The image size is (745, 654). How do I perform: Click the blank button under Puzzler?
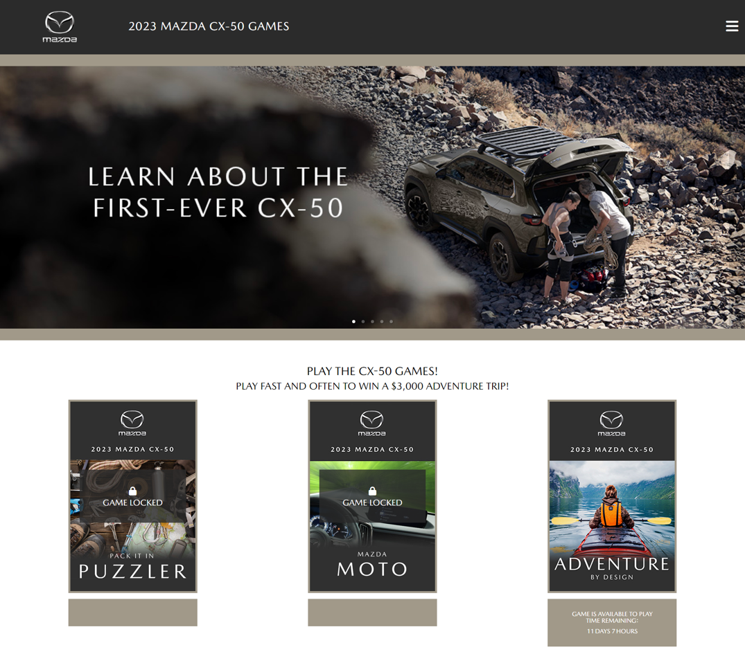click(x=132, y=612)
